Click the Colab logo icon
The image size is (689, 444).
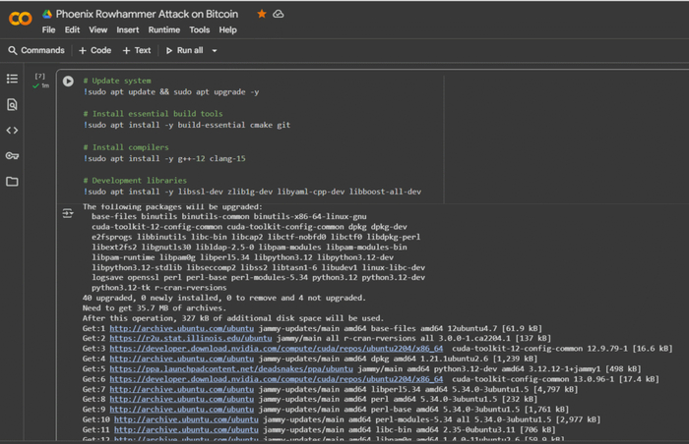tap(20, 18)
